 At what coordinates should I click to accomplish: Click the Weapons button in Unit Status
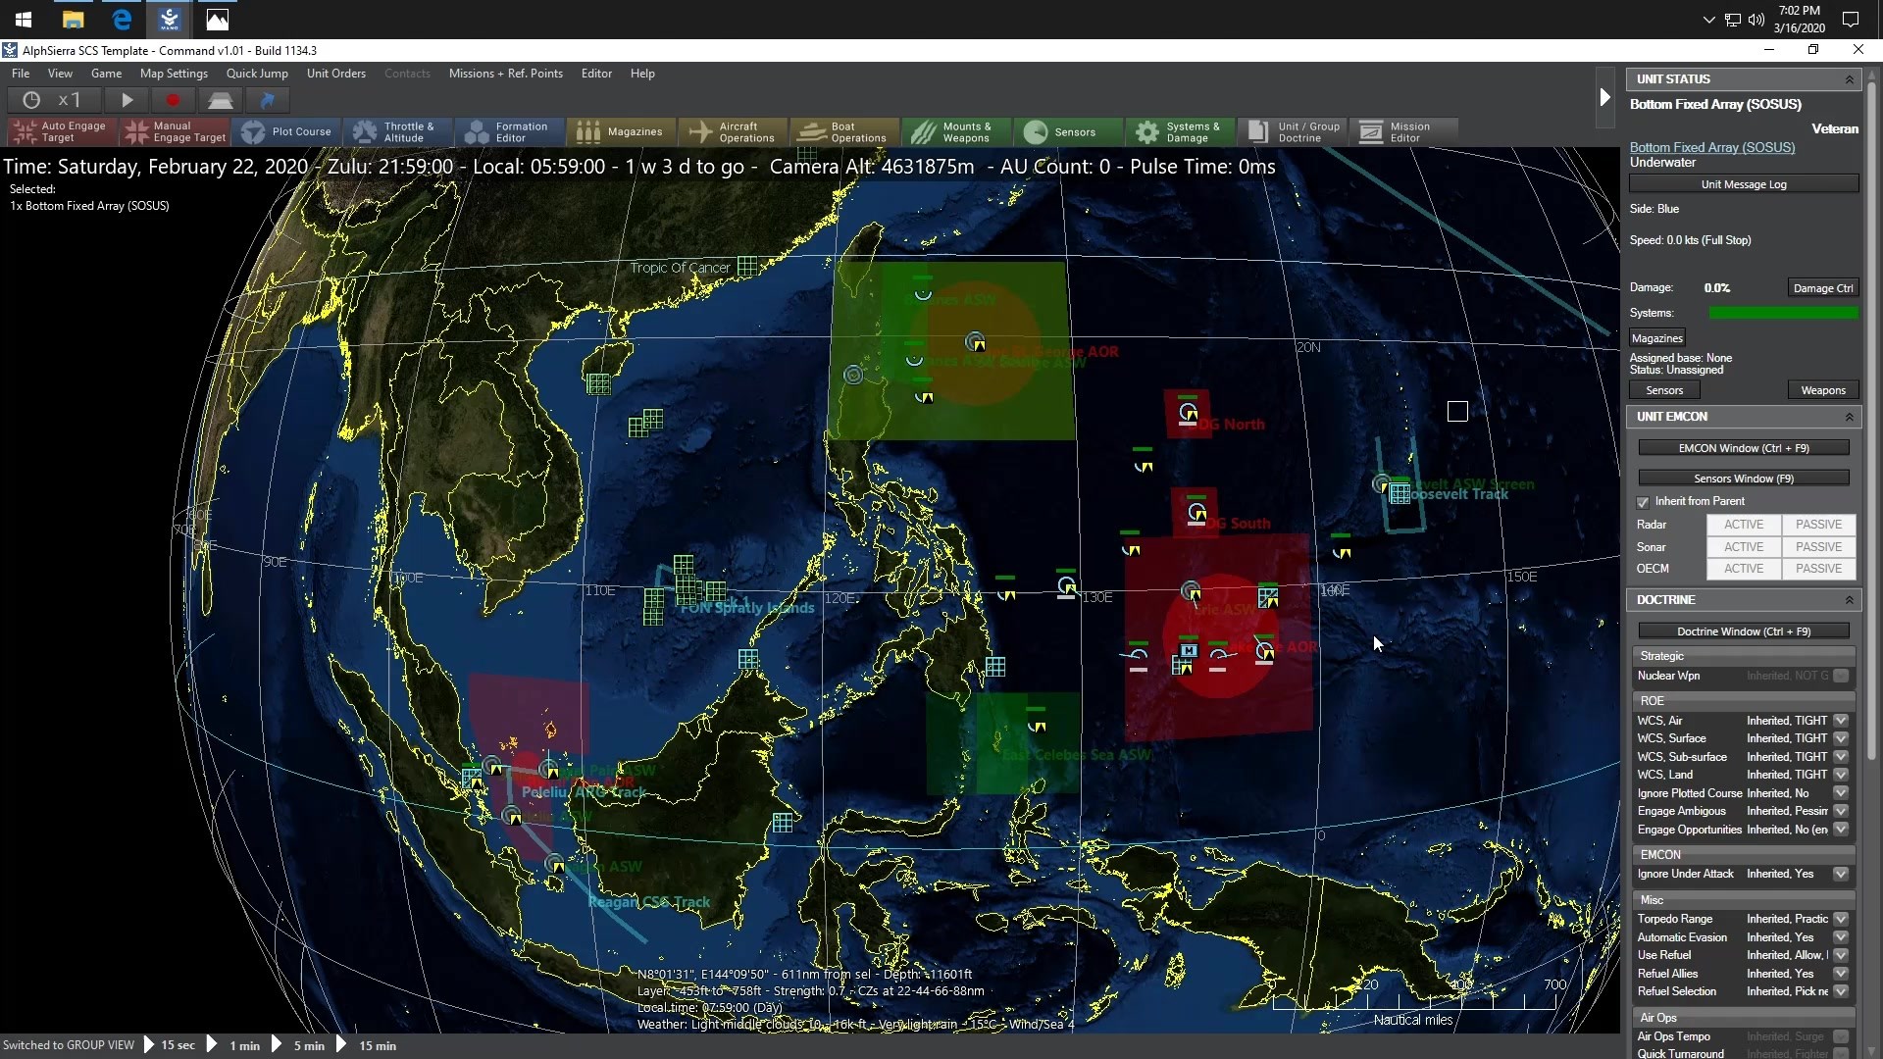coord(1823,390)
